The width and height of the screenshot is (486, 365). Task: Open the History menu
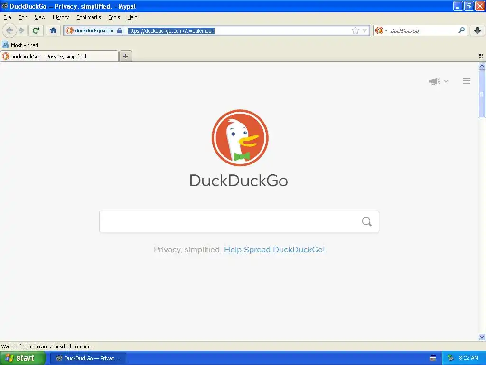click(61, 18)
